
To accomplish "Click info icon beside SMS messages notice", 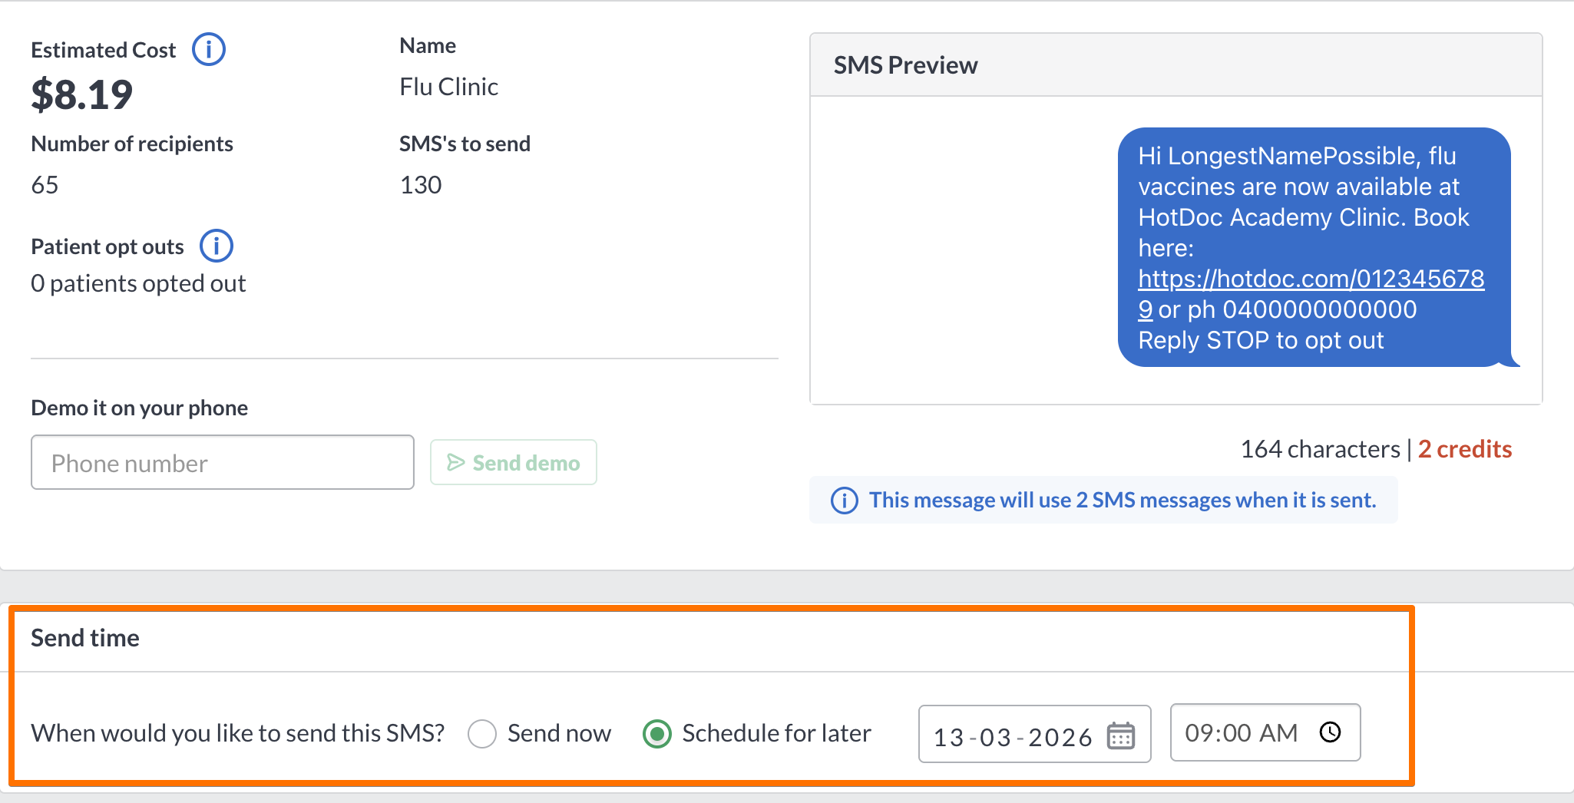I will 845,501.
